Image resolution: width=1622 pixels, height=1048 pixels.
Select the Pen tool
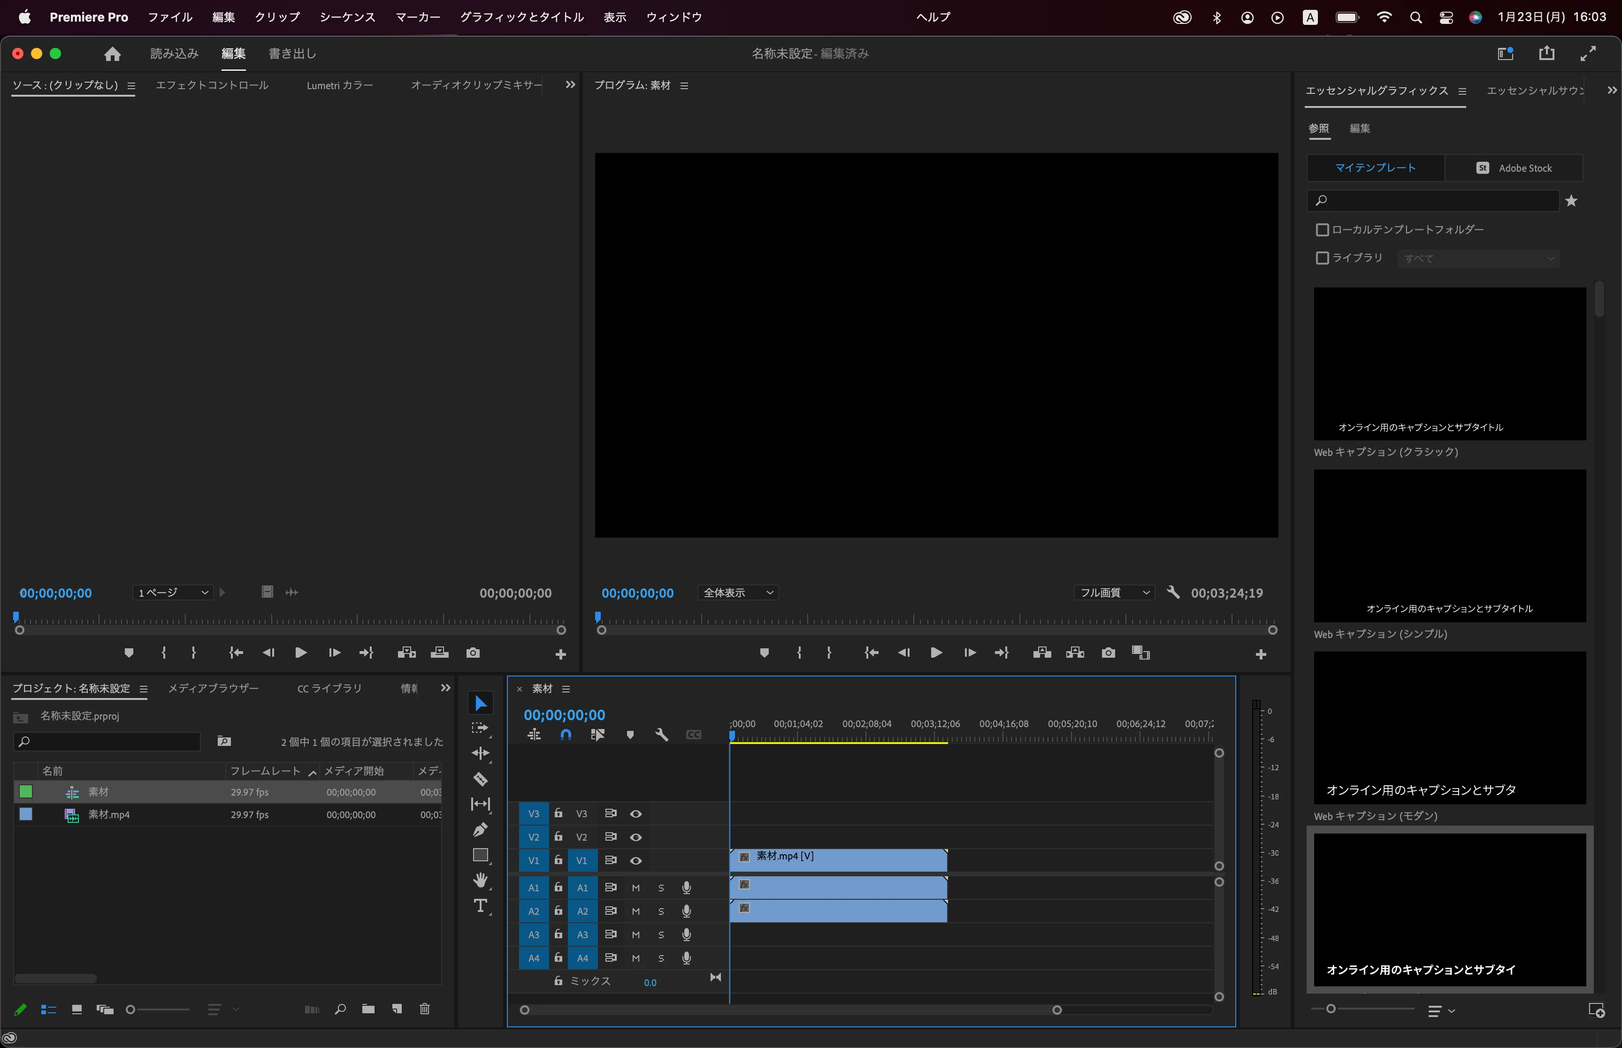pyautogui.click(x=481, y=829)
